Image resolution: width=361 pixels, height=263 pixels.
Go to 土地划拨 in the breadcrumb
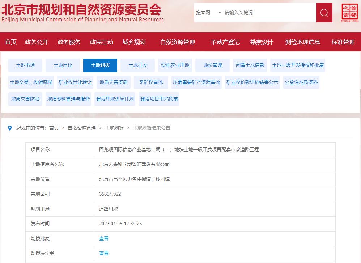click(114, 128)
